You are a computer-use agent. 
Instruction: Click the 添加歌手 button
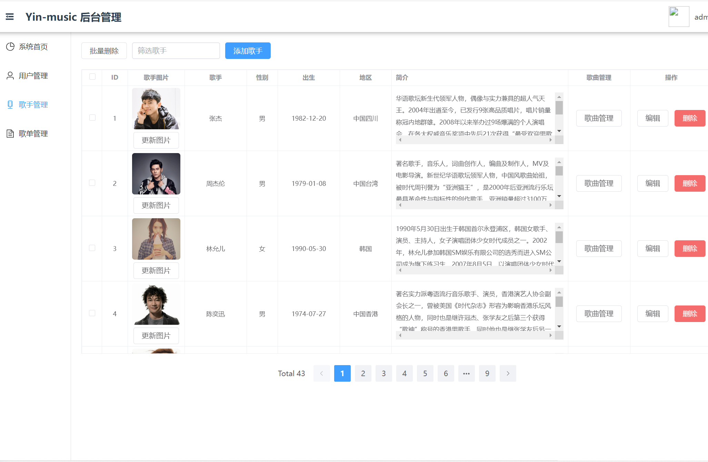coord(248,51)
